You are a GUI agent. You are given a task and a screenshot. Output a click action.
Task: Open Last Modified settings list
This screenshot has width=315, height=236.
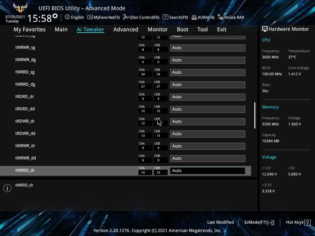(220, 222)
